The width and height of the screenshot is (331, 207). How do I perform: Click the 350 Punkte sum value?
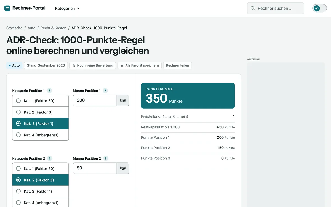pos(164,99)
